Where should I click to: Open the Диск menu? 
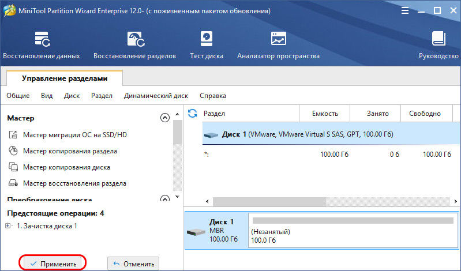click(72, 96)
